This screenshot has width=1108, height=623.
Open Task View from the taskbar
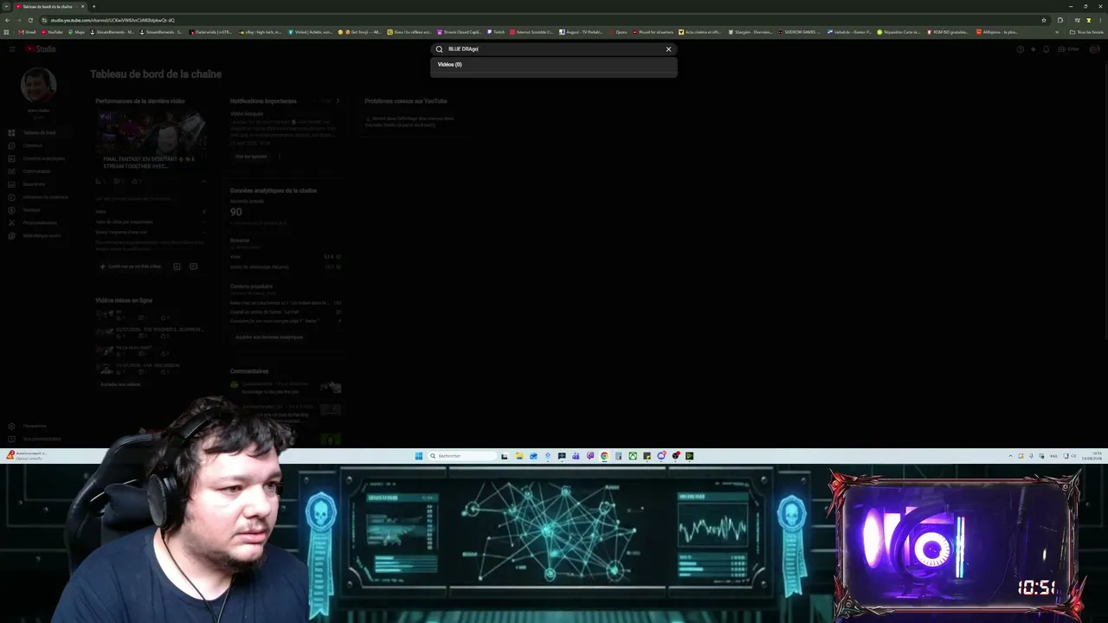point(505,456)
